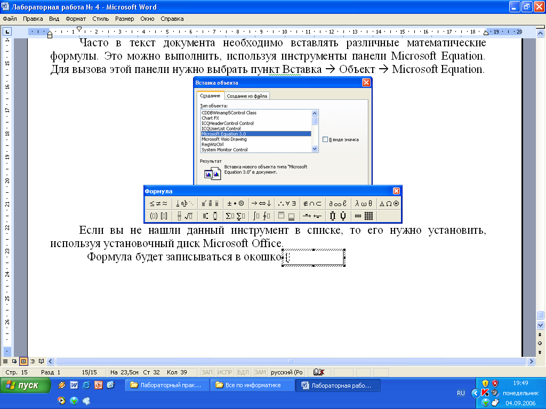Open the Файл menu

(10, 19)
